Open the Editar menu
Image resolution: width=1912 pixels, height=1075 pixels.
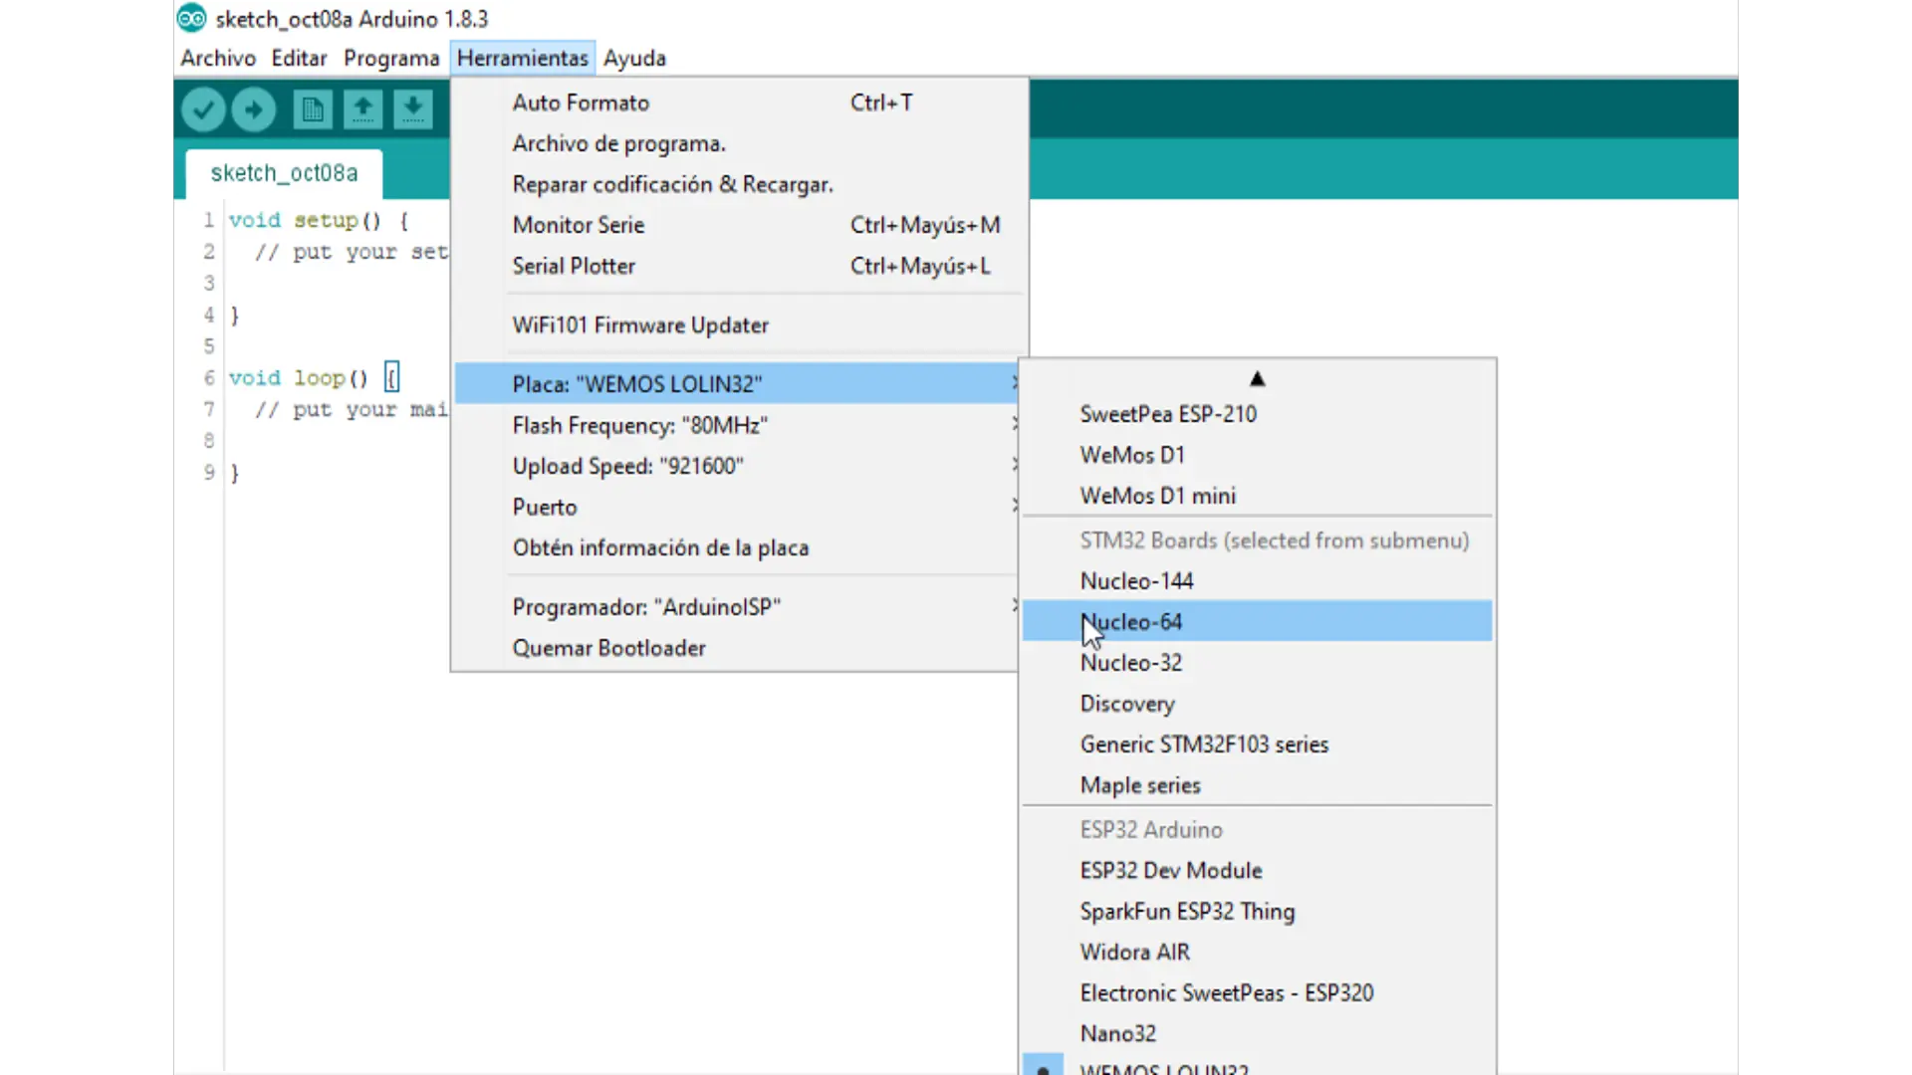click(299, 58)
